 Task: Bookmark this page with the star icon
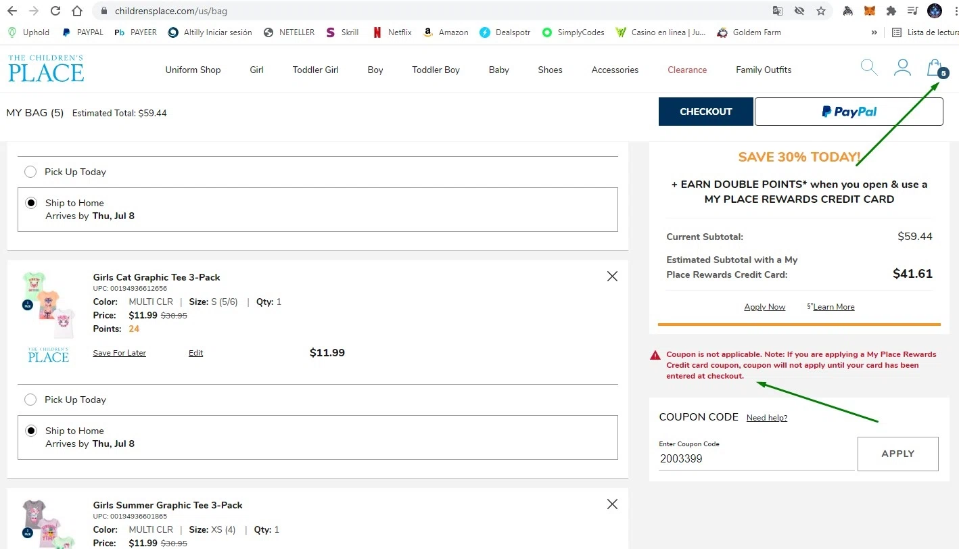tap(821, 11)
